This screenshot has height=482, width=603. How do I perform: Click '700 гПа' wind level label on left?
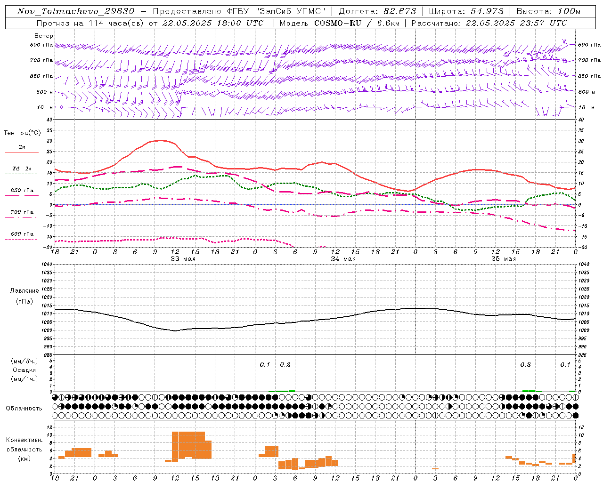(41, 60)
